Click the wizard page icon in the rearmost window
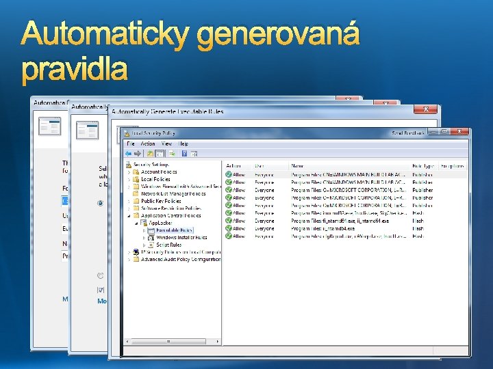The height and width of the screenshot is (369, 493). pos(50,126)
